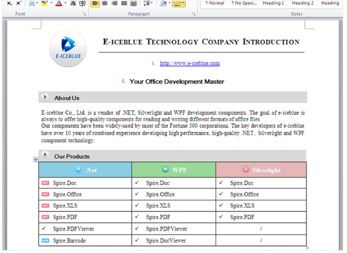
Task: Click the Our Products chevron icon
Action: [x=45, y=155]
